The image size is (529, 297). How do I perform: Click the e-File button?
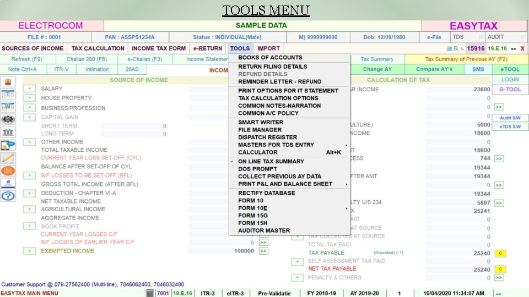coord(434,37)
